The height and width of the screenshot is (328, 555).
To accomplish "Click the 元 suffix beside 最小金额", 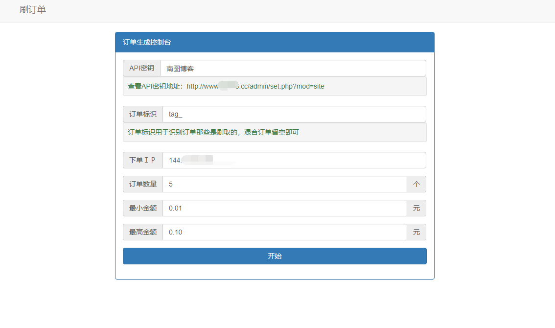I will pos(416,208).
